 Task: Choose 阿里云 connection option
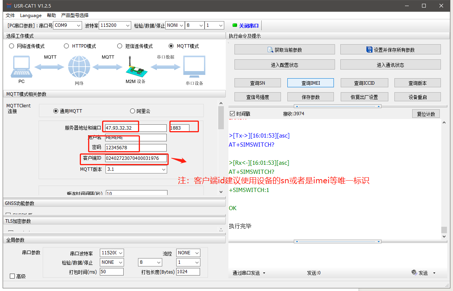(133, 111)
